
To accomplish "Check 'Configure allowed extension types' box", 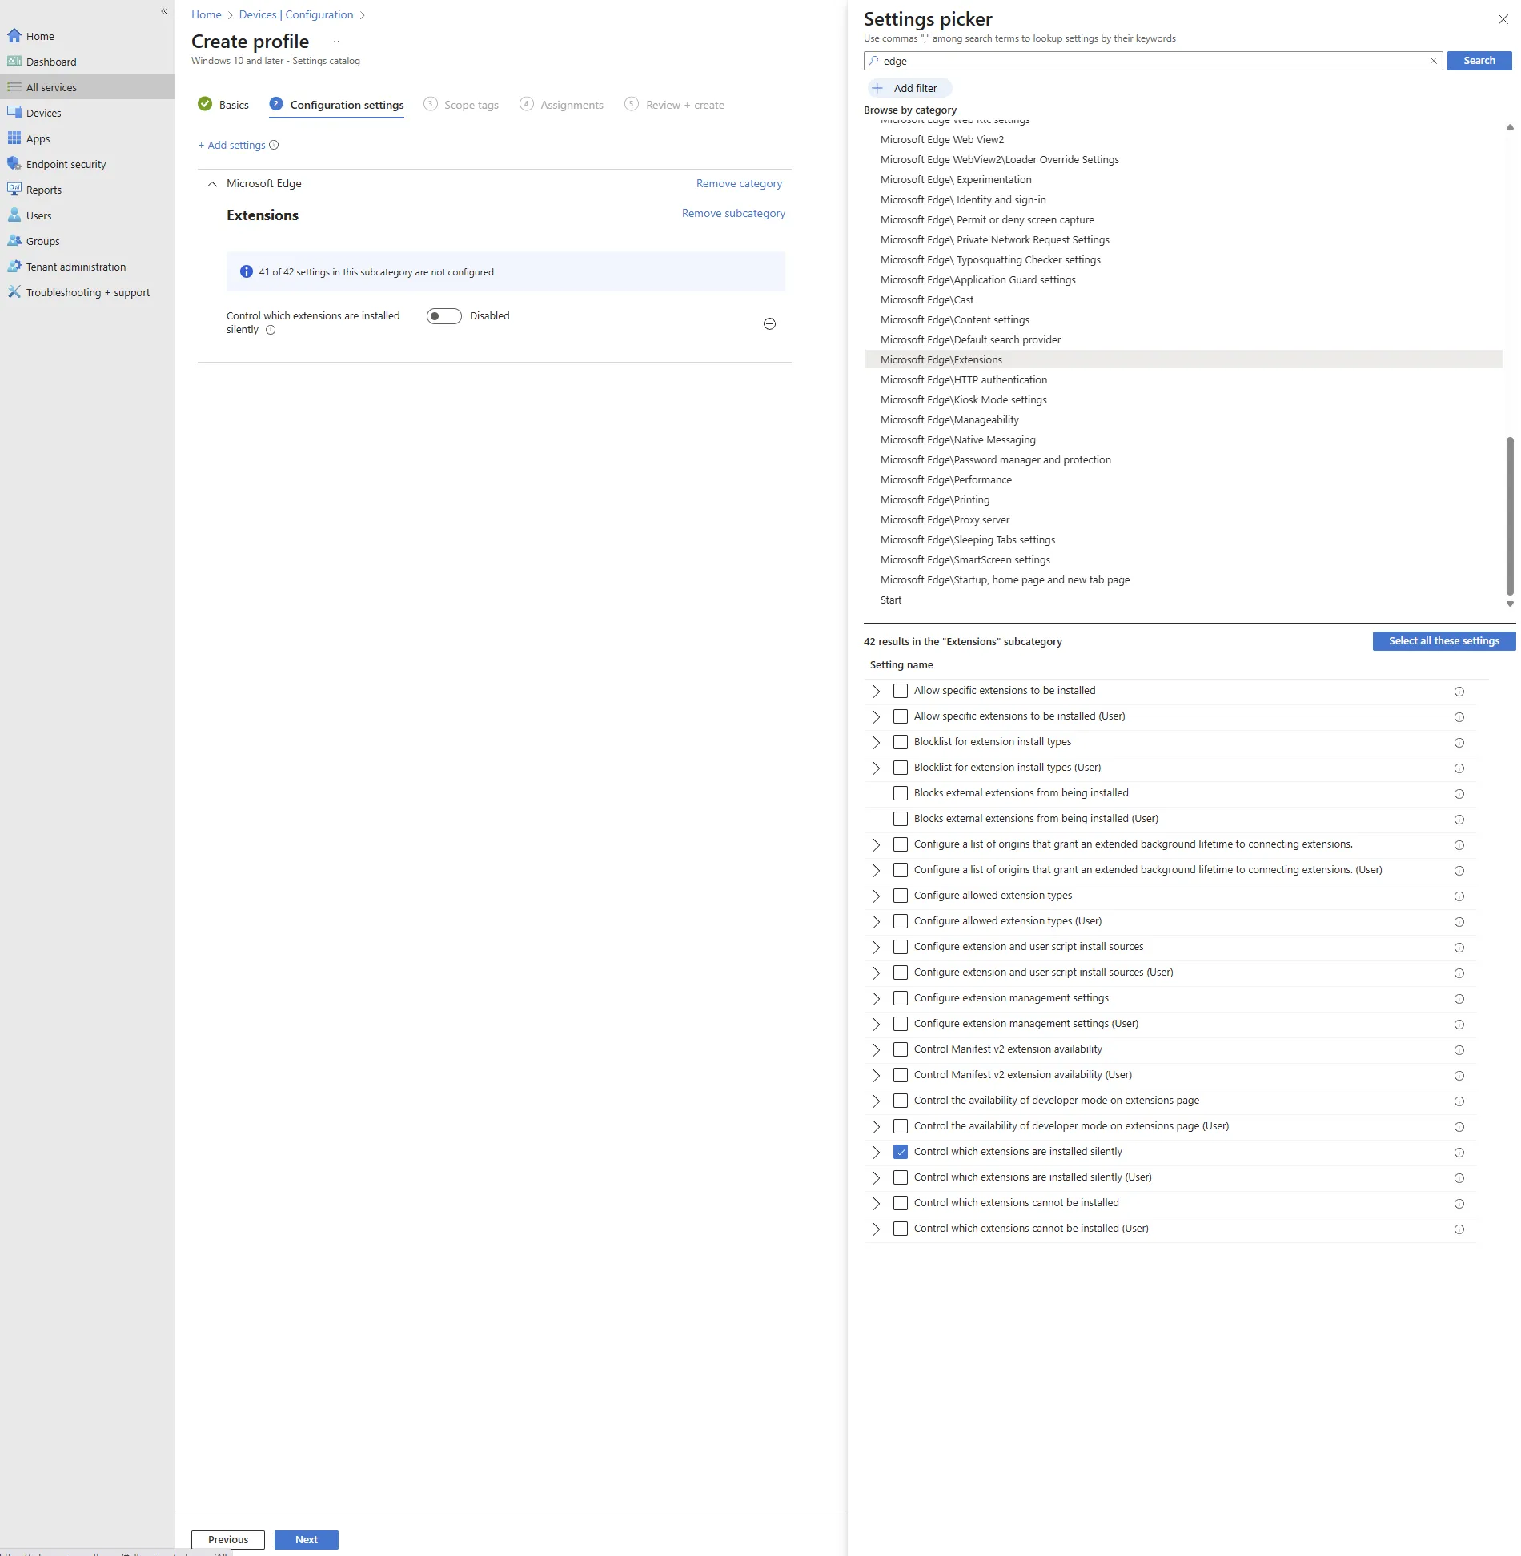I will 901,896.
